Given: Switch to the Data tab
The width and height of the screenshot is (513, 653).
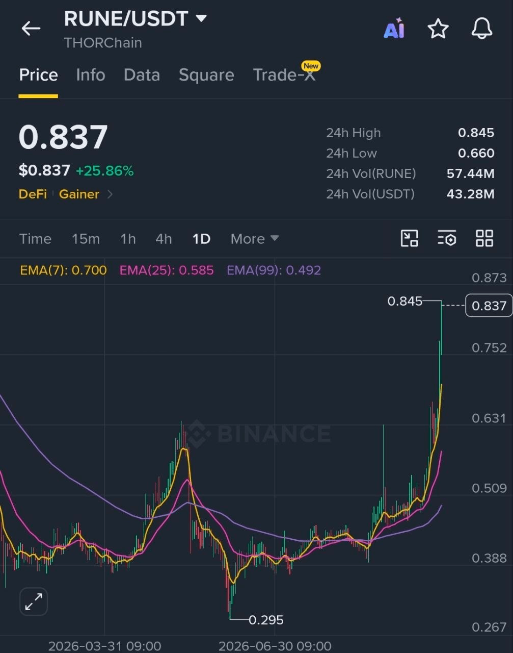Looking at the screenshot, I should coord(142,75).
